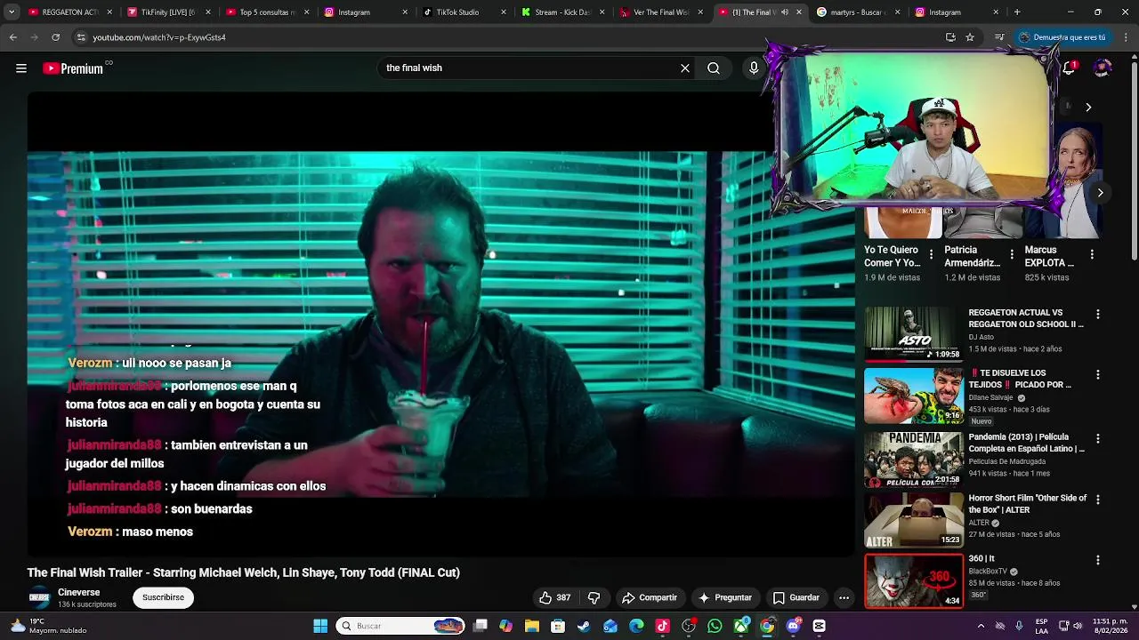
Task: Open options for Horror Short Film video
Action: (x=1097, y=500)
